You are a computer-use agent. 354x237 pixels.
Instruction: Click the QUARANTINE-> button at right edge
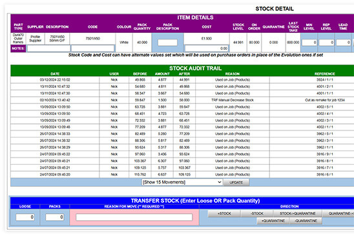(338, 214)
